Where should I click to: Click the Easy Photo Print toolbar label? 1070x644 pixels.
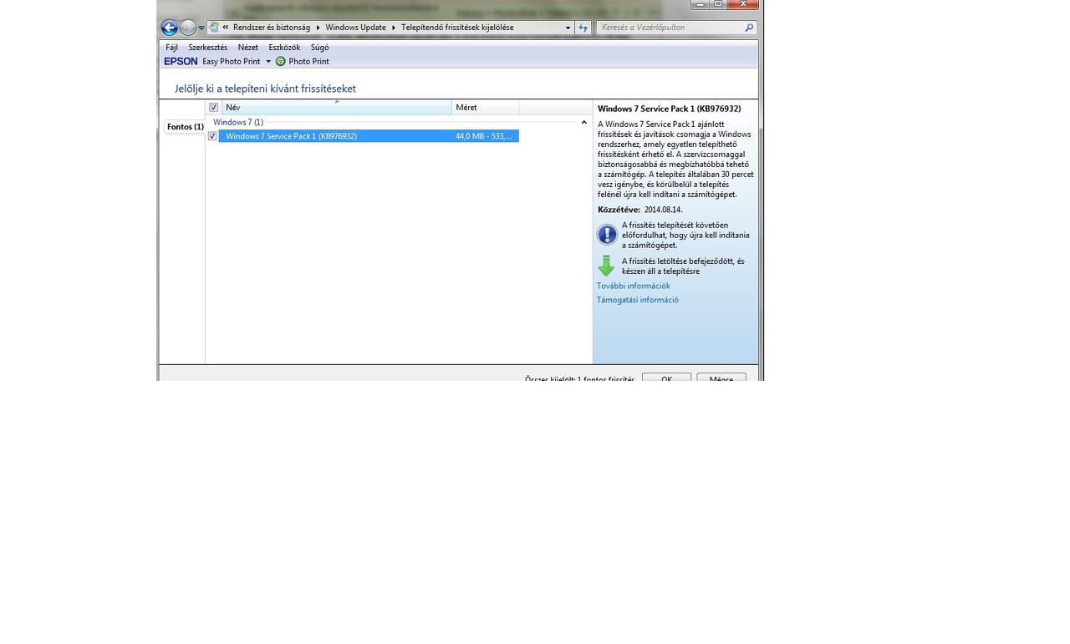231,61
